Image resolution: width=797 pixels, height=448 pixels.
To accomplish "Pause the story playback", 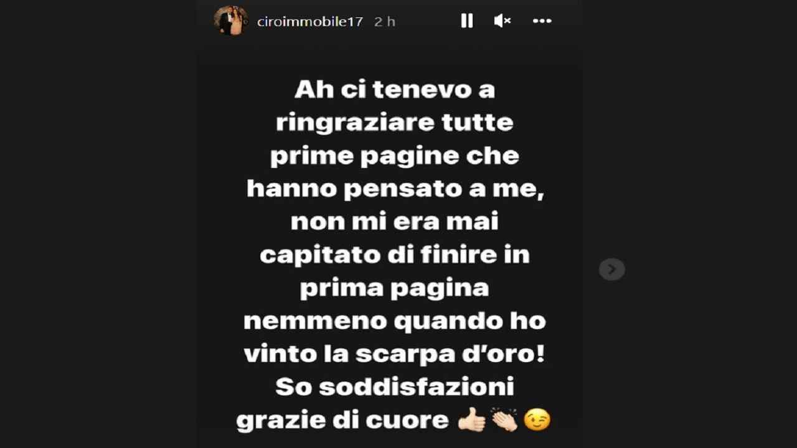I will pyautogui.click(x=467, y=21).
